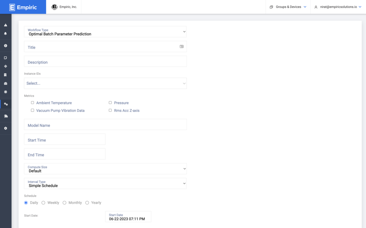Click the user profile icon
This screenshot has height=228, width=366.
point(316,7)
